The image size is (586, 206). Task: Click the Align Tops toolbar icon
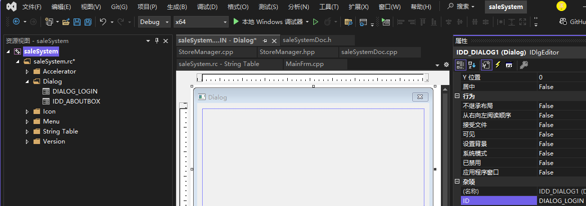422,22
